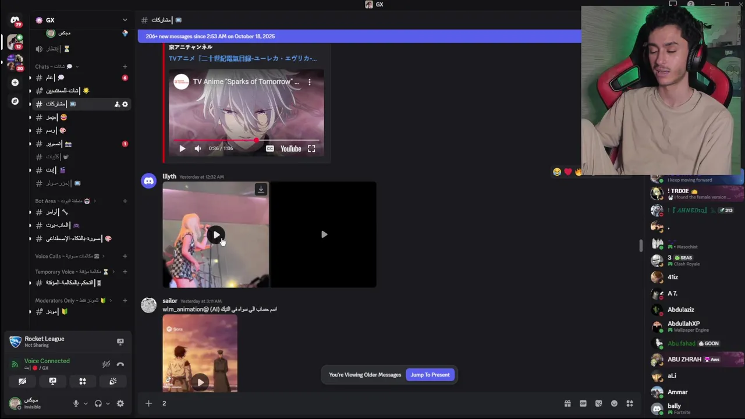Create channel in Bot Area category
Viewport: 745px width, 419px height.
125,201
